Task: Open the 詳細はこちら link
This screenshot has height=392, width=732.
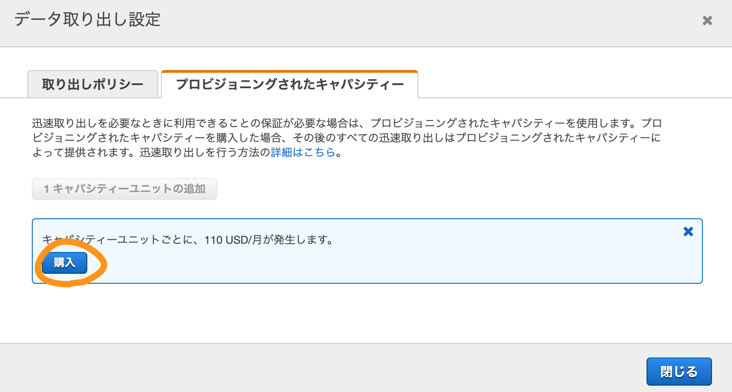Action: pyautogui.click(x=303, y=152)
